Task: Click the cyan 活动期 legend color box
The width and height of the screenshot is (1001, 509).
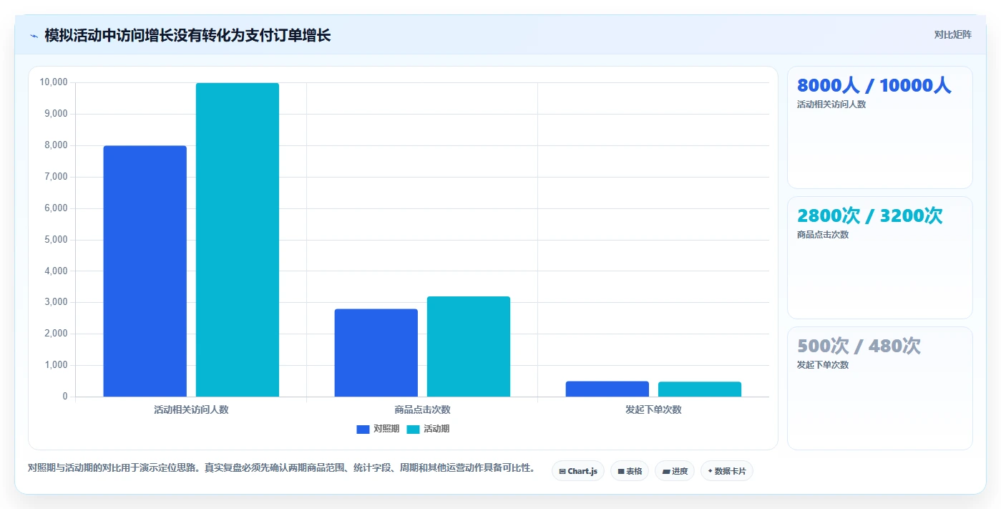Action: coord(413,430)
